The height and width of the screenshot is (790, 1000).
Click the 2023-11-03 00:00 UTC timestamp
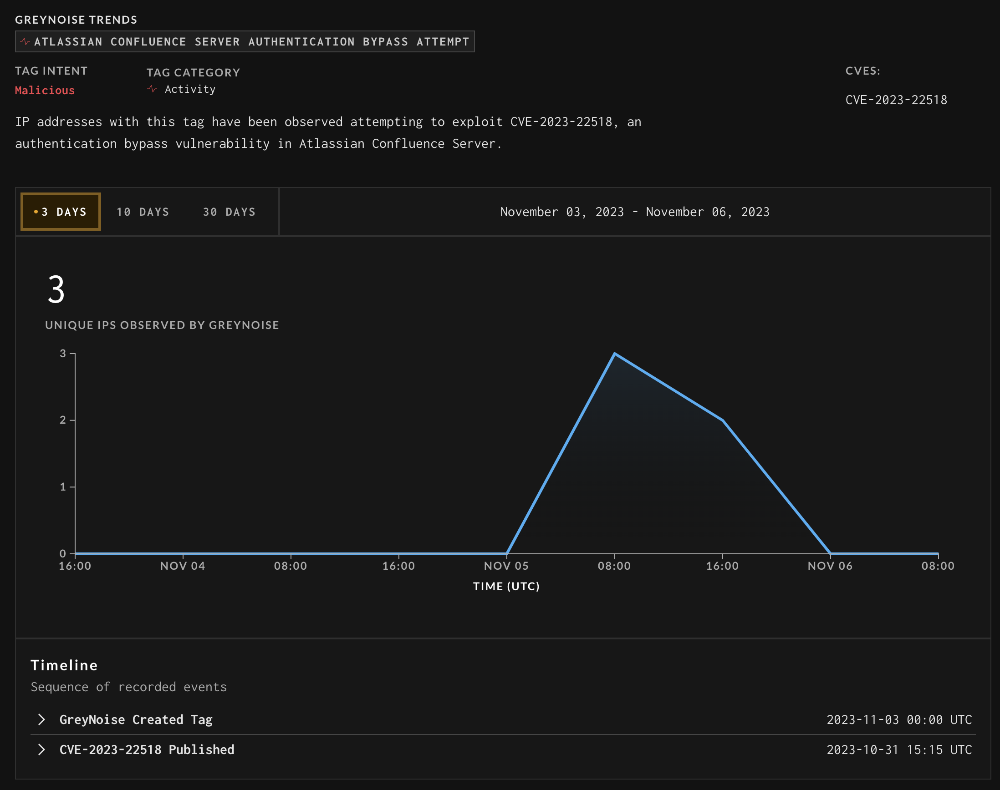pyautogui.click(x=898, y=719)
